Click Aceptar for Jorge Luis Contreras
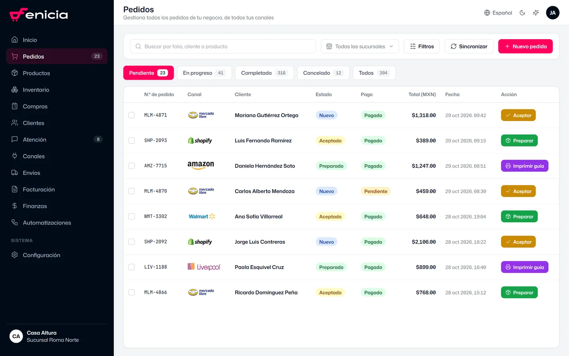Viewport: 569px width, 356px height. (x=518, y=242)
